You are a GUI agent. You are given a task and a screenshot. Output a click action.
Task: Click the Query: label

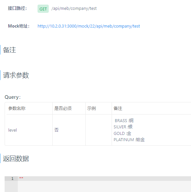tap(13, 97)
